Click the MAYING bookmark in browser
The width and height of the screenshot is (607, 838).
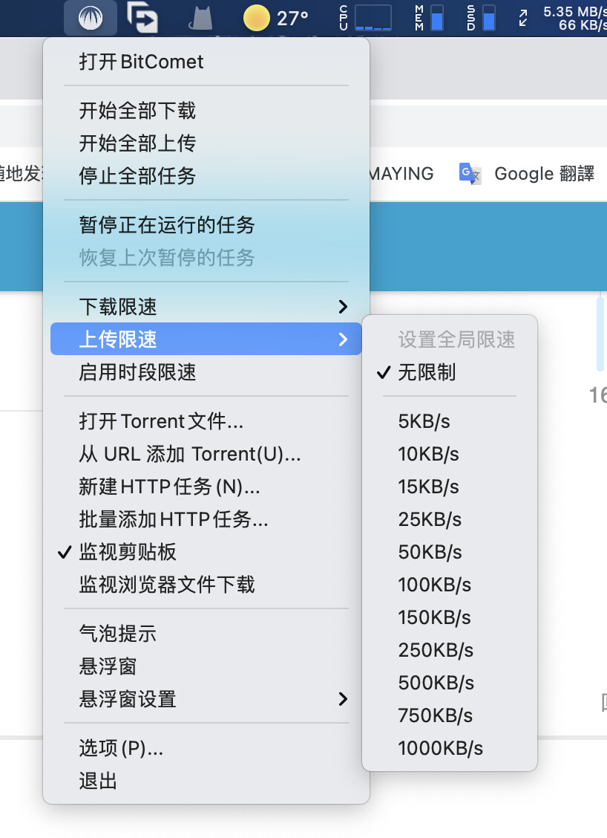(x=401, y=174)
